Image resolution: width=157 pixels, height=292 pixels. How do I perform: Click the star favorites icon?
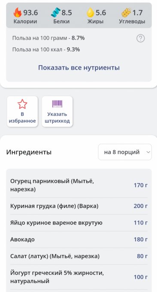pos(22,104)
